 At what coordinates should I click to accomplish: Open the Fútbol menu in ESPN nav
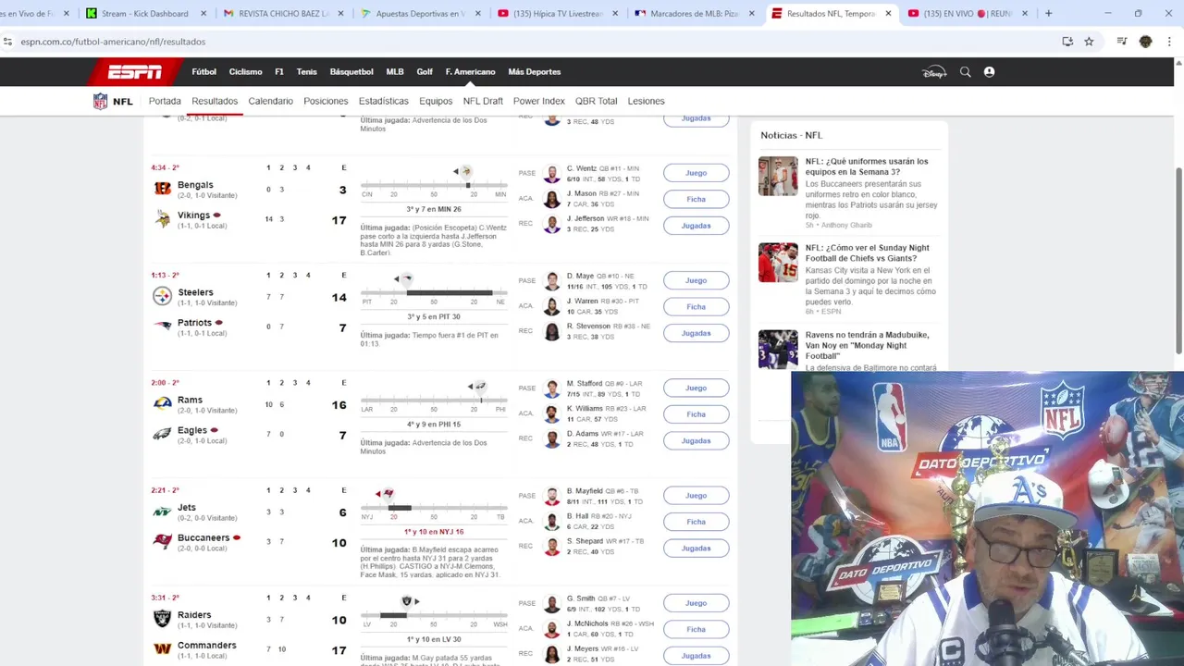[x=204, y=72]
